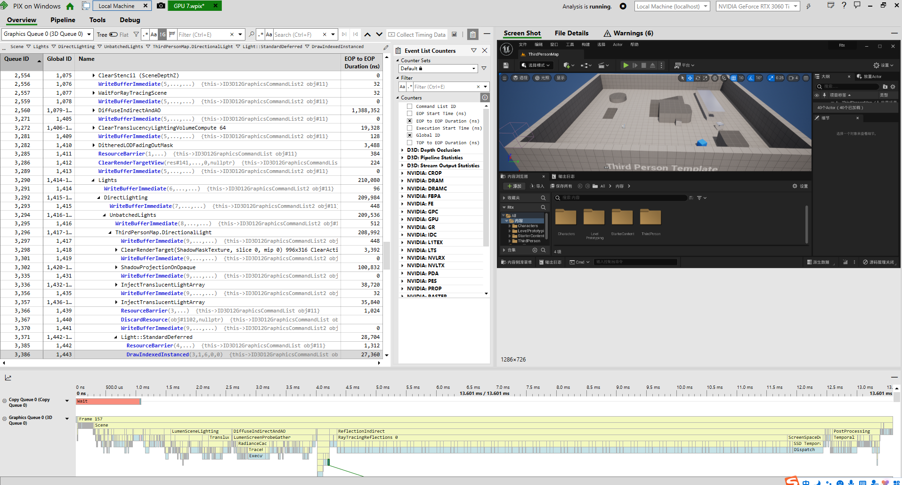902x485 pixels.
Task: Expand the NVIDIA: DRAM counter group
Action: (x=402, y=181)
